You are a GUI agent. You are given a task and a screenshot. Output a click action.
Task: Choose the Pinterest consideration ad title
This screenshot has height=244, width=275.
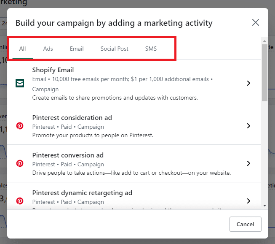pos(72,118)
